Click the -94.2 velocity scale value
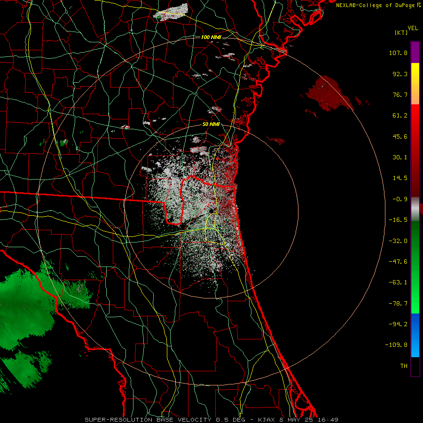This screenshot has height=423, width=423. (x=398, y=324)
